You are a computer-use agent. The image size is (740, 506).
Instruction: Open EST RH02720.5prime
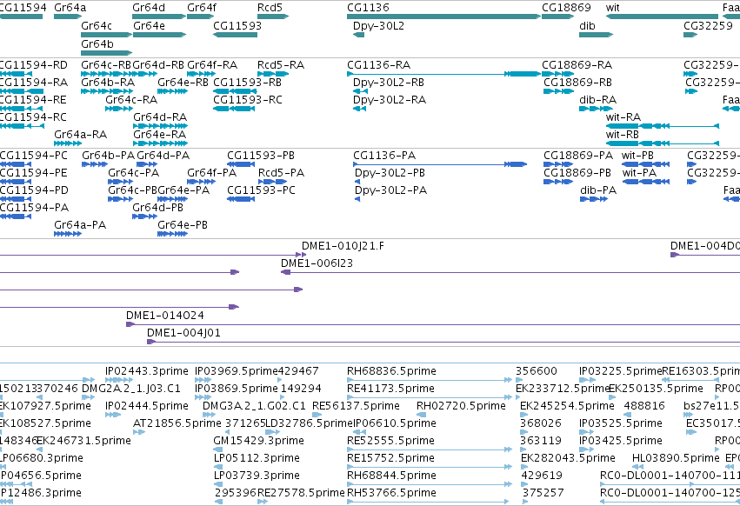pos(422,415)
